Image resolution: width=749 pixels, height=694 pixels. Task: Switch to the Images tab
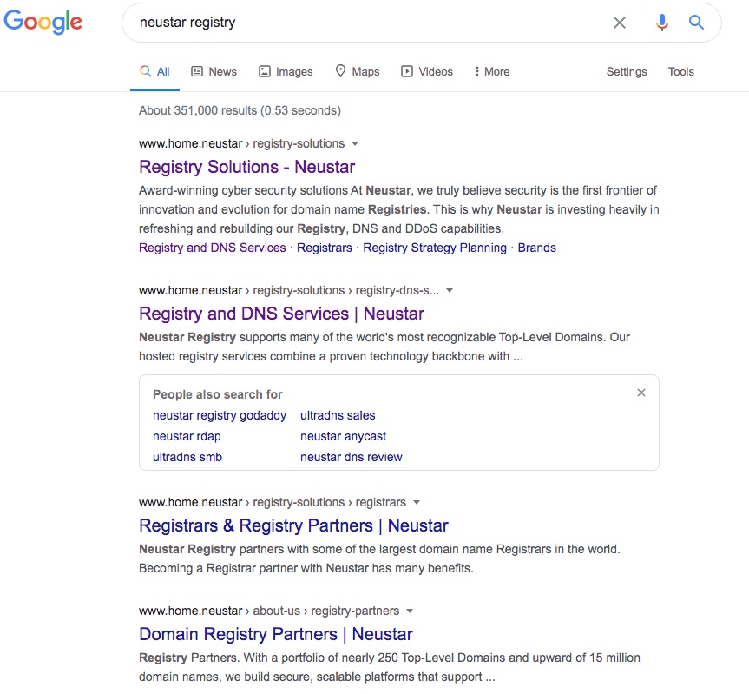pyautogui.click(x=286, y=72)
